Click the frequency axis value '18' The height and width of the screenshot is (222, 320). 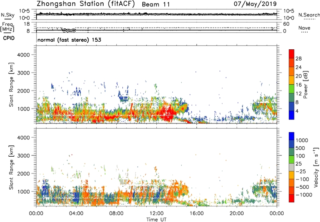27,24
